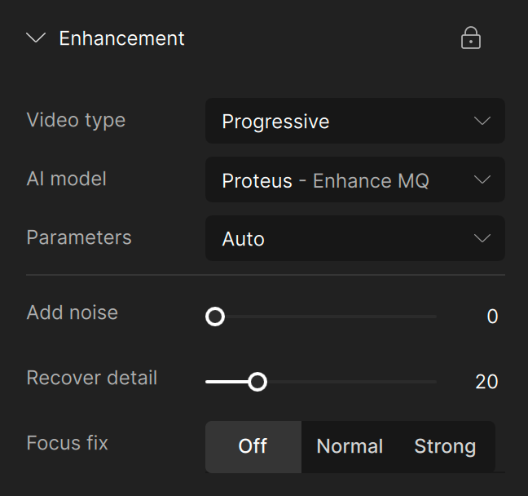Viewport: 528px width, 496px height.
Task: Click the Add noise slider handle
Action: (x=215, y=317)
